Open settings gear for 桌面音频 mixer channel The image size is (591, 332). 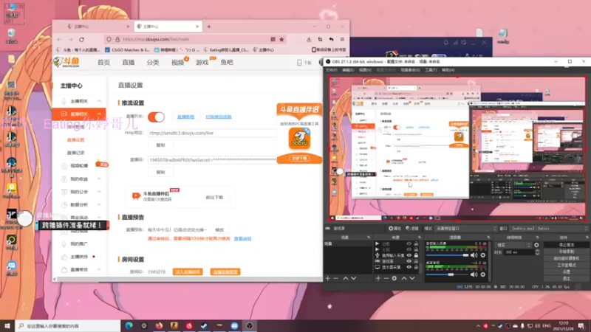point(483,274)
